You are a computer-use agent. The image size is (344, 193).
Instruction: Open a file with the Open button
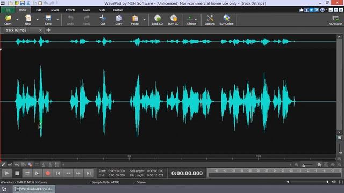(8, 20)
